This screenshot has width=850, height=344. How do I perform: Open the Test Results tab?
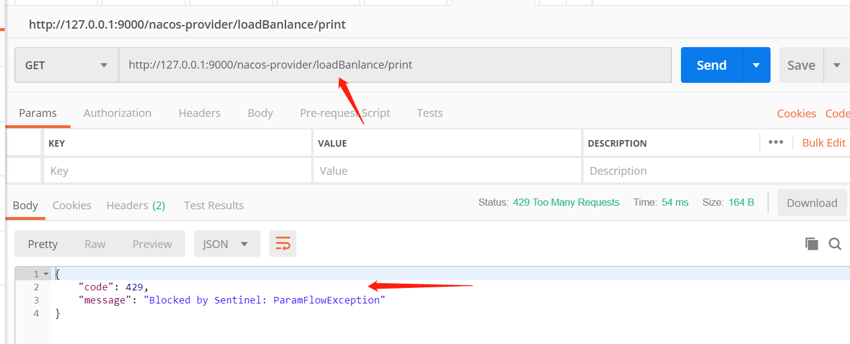point(214,205)
